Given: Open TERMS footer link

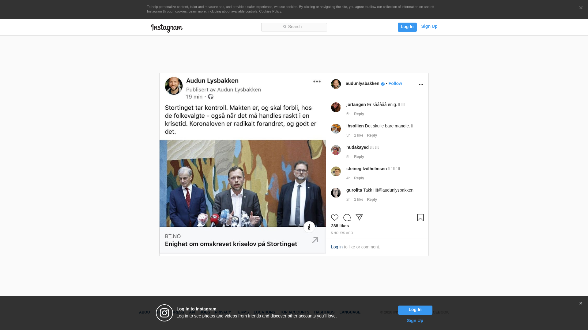Looking at the screenshot, I should pos(242,313).
